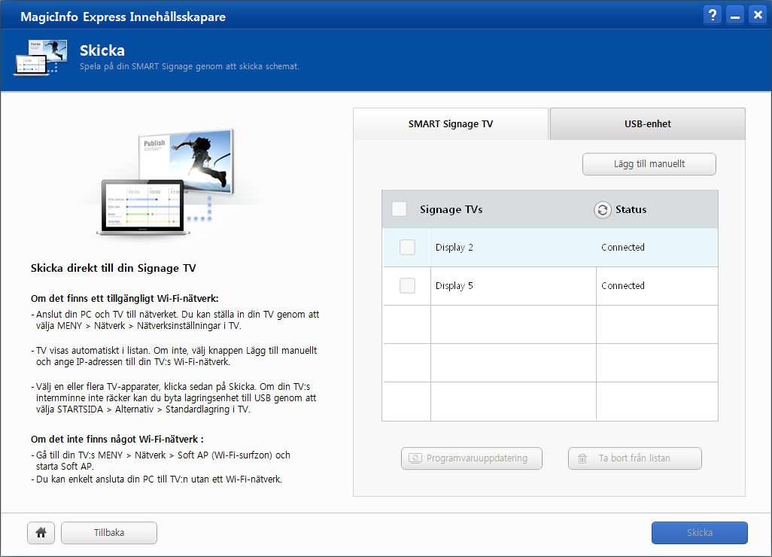Click the Connected status of Display 5

click(623, 285)
